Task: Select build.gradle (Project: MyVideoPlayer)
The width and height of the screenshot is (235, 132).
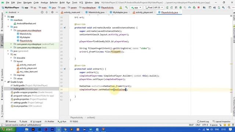Action: pos(30,85)
